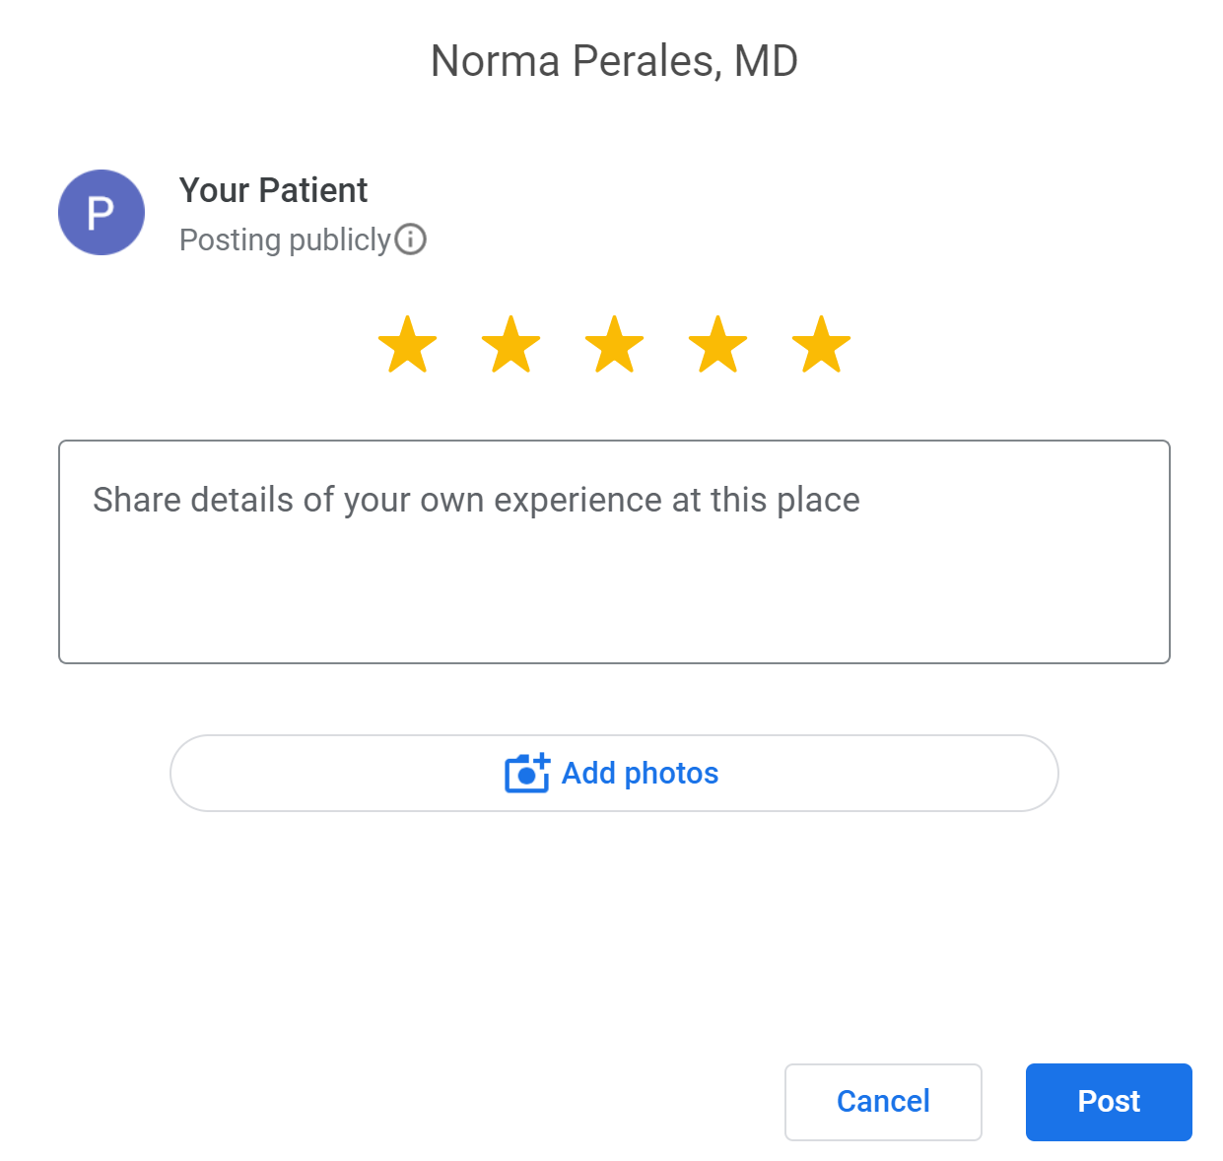
Task: Click the camera icon for photos
Action: coord(527,774)
